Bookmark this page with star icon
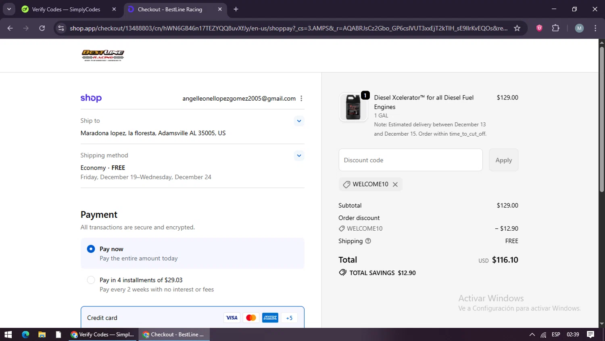Viewport: 605px width, 341px height. pyautogui.click(x=517, y=28)
